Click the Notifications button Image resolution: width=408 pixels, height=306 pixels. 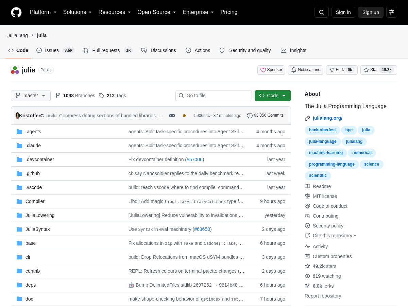point(306,70)
